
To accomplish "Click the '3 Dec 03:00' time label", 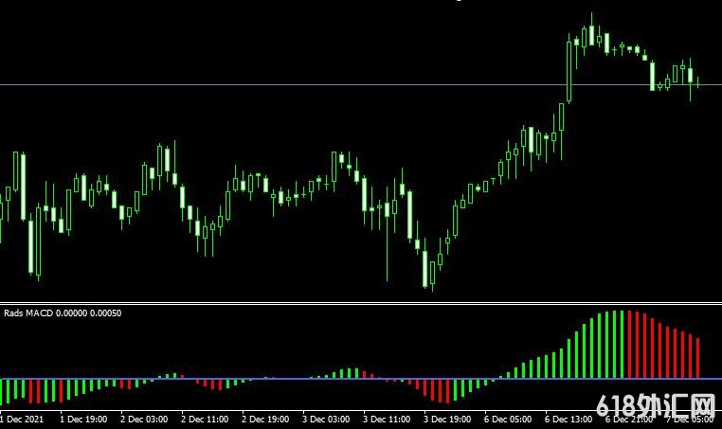I will point(326,420).
